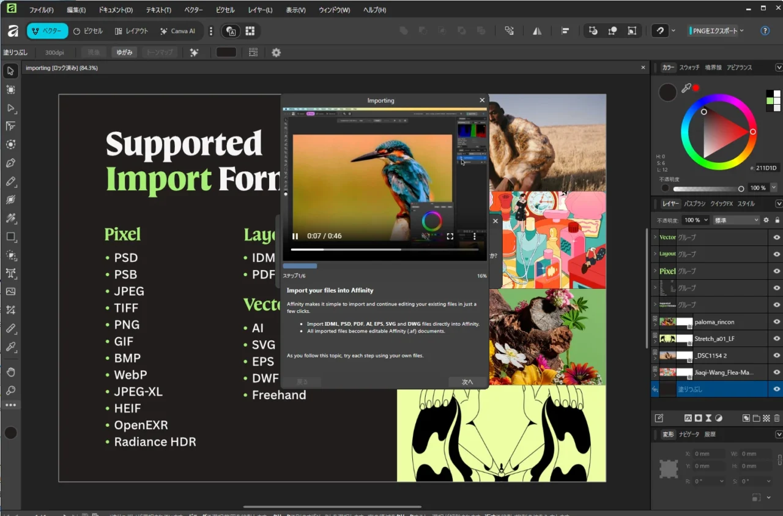This screenshot has width=783, height=516.
Task: Select the Pencil tool
Action: [10, 182]
